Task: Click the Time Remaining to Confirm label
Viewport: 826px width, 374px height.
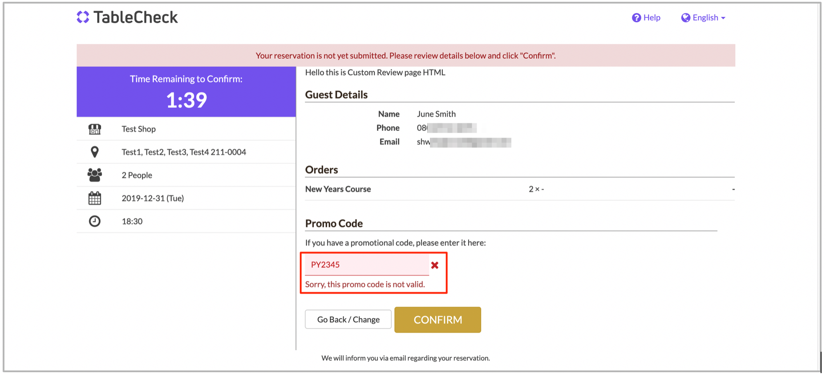Action: click(x=186, y=79)
